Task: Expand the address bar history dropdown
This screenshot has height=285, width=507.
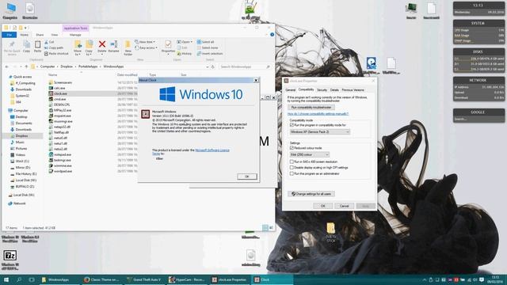Action: point(208,66)
